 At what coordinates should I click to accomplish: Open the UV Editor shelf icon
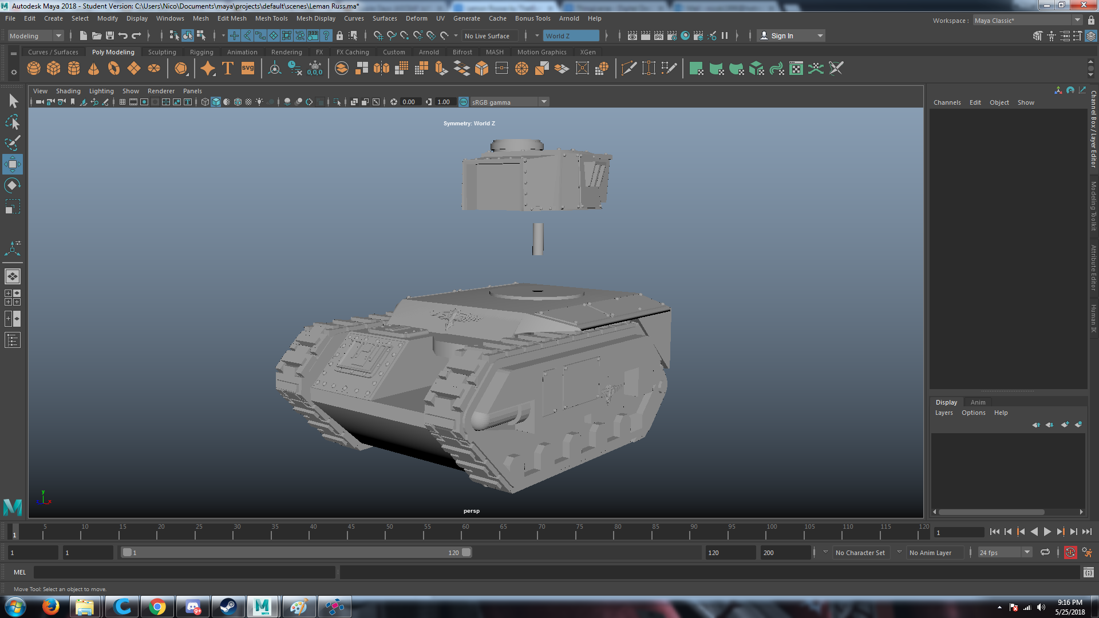796,69
